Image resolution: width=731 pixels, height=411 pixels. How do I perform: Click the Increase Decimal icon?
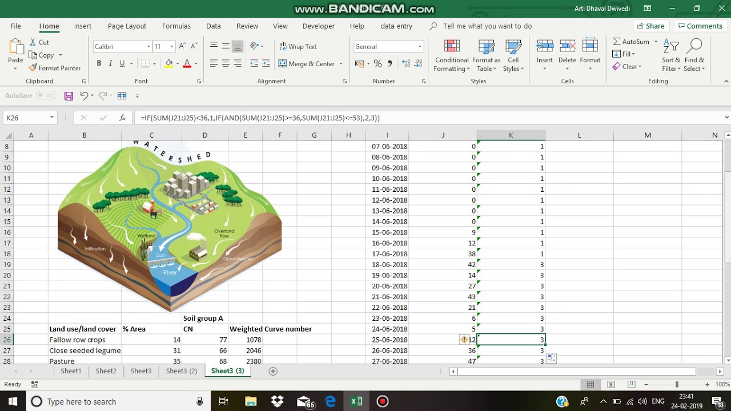pyautogui.click(x=406, y=63)
